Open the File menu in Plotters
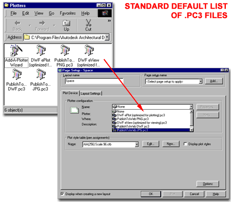231x202 pixels. tap(13, 13)
